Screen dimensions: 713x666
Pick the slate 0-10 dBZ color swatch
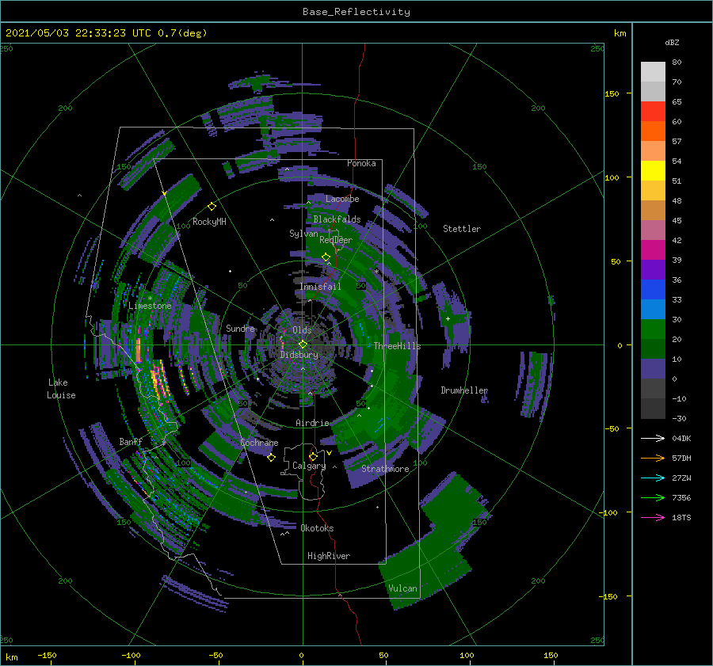point(653,369)
